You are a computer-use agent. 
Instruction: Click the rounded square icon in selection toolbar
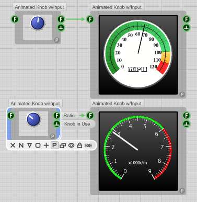click(38, 145)
